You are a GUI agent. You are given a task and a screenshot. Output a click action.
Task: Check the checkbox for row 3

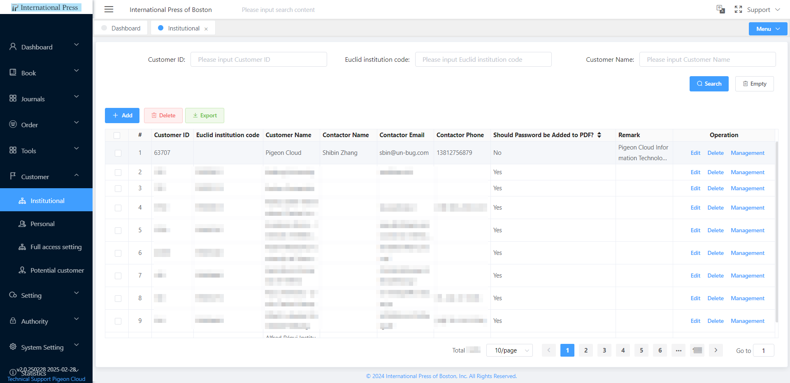click(x=118, y=189)
